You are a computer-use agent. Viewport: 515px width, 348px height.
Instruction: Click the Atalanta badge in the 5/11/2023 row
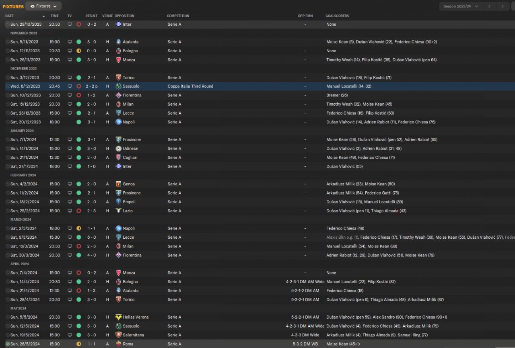[118, 42]
